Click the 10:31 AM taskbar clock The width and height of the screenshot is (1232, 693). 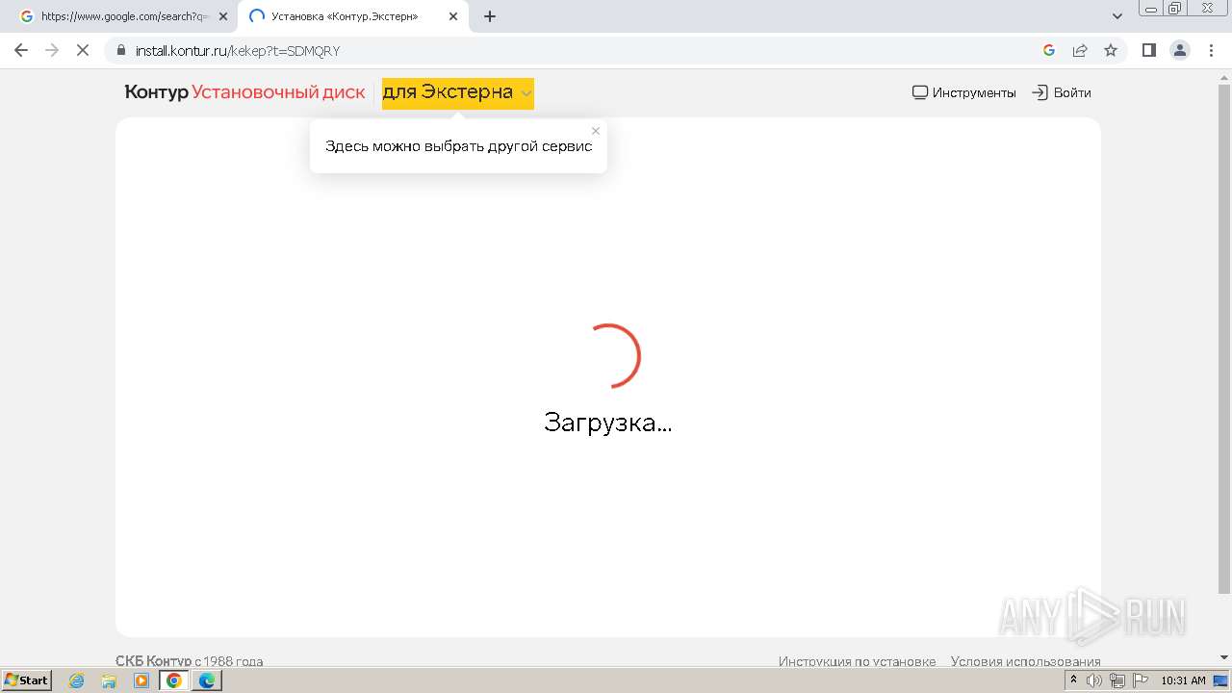[1183, 680]
